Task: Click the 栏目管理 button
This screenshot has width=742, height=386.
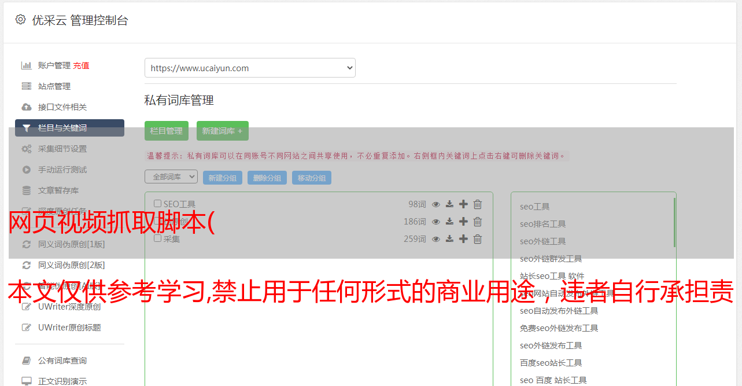Action: pyautogui.click(x=167, y=131)
